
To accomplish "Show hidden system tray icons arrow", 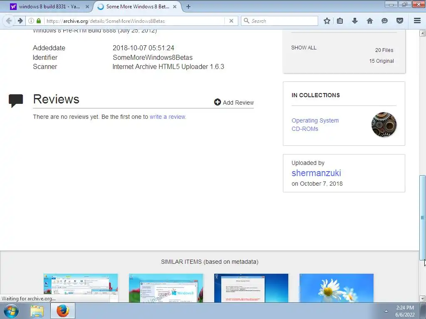I will [386, 311].
